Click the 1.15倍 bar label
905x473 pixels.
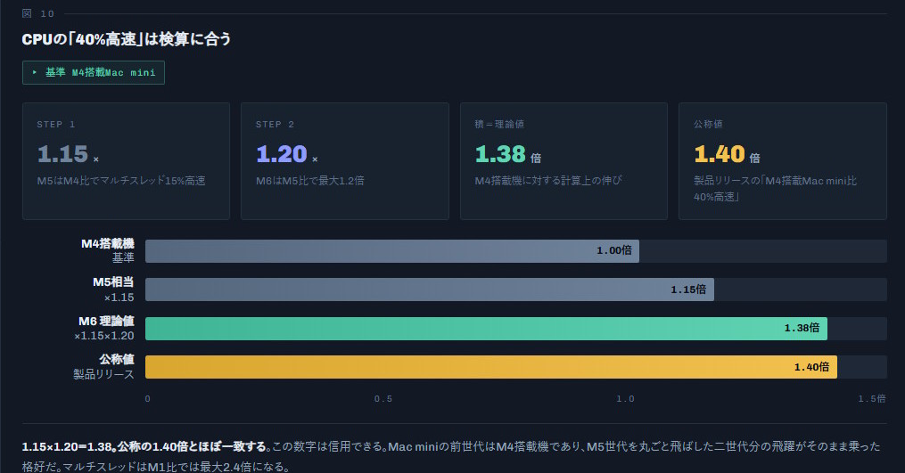[688, 290]
